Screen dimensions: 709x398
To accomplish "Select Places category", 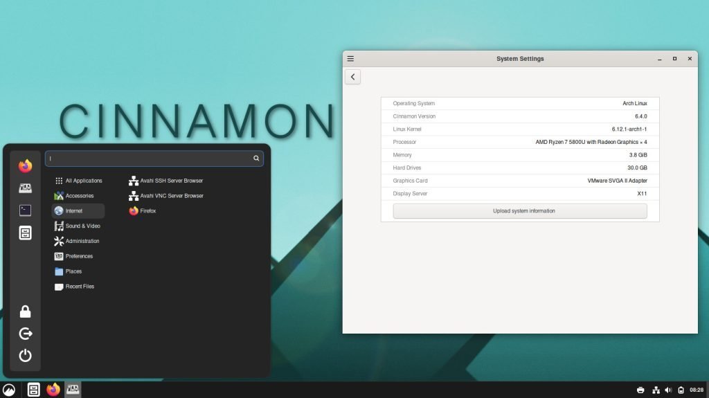I will [x=78, y=271].
